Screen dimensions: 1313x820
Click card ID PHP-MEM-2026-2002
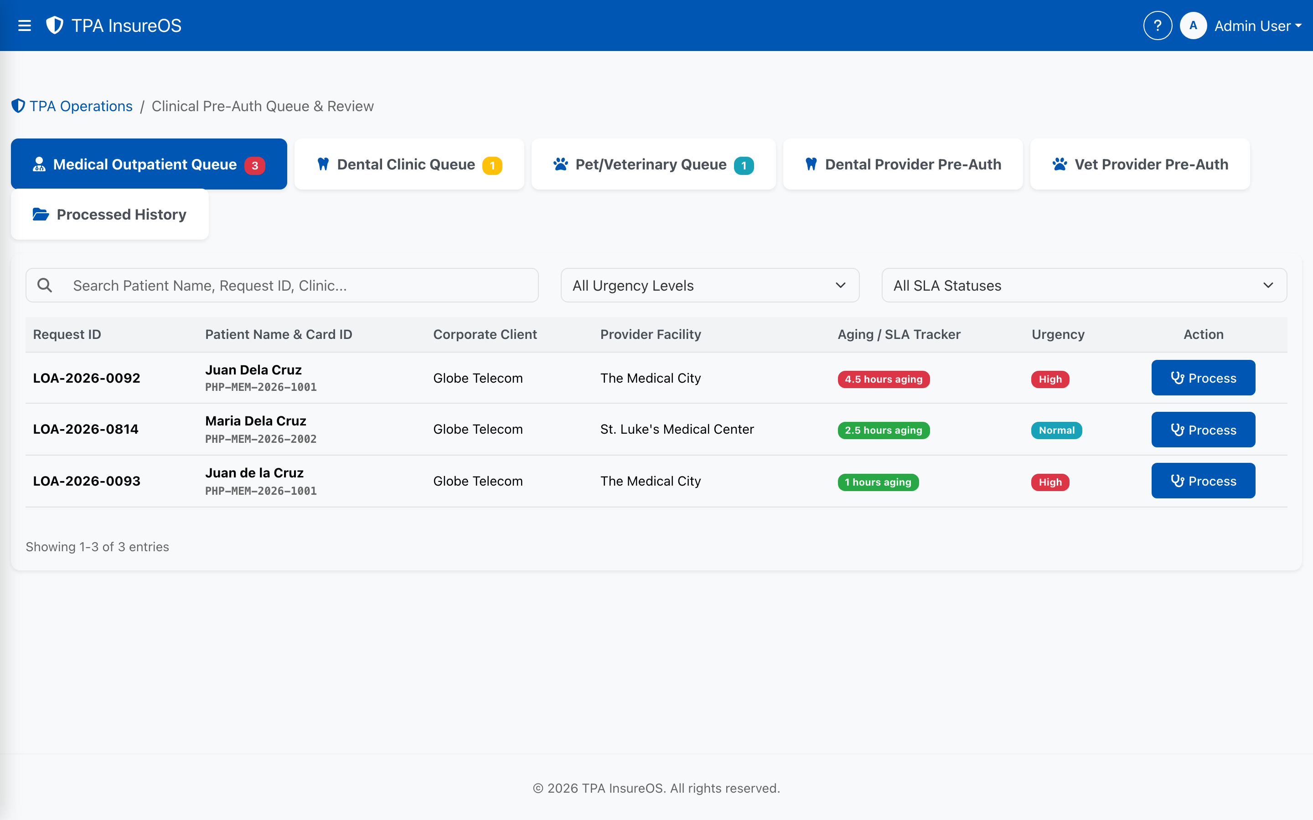[x=260, y=439]
